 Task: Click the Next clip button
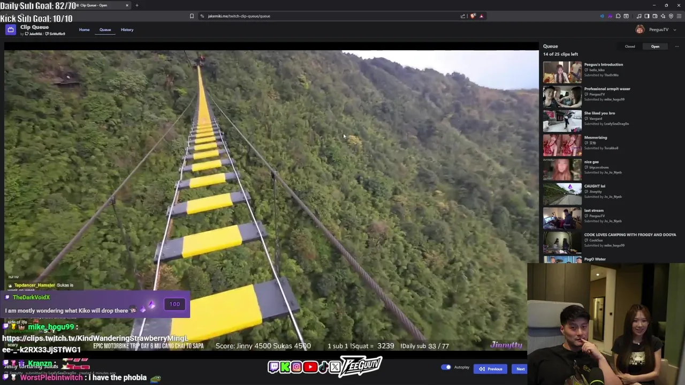tap(519, 369)
